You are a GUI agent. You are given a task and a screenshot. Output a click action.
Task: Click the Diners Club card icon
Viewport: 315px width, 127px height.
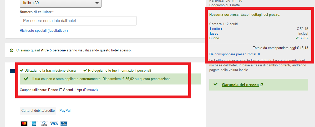pos(44,123)
